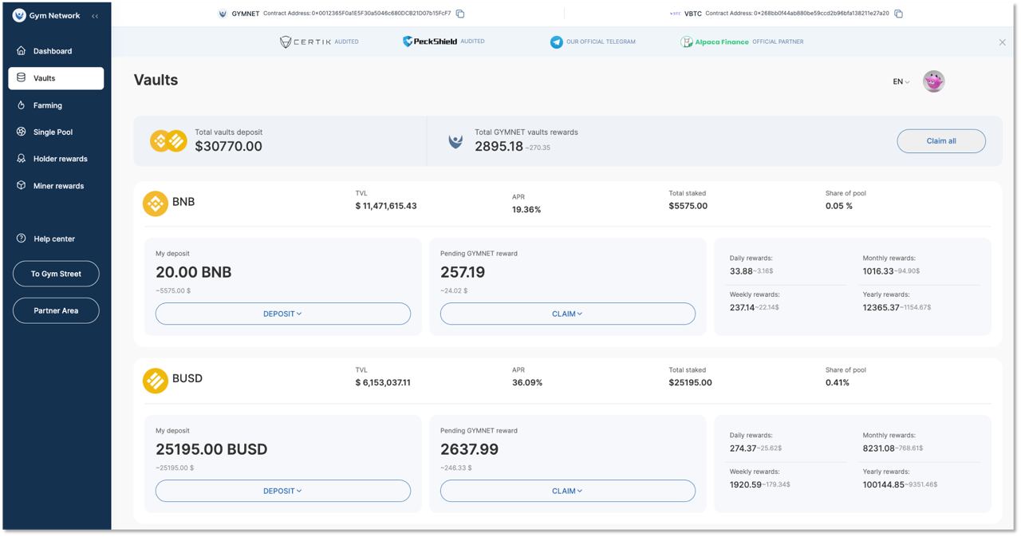This screenshot has width=1021, height=537.
Task: Expand the BUSD vault Claim dropdown
Action: [567, 491]
